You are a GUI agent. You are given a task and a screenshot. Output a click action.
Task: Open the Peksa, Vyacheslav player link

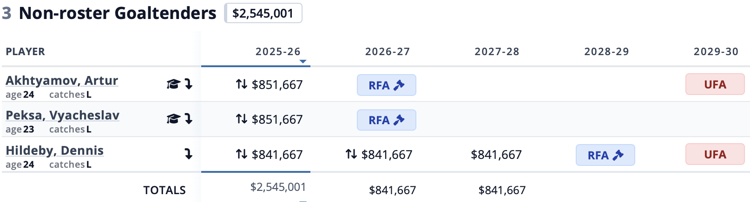pos(62,115)
